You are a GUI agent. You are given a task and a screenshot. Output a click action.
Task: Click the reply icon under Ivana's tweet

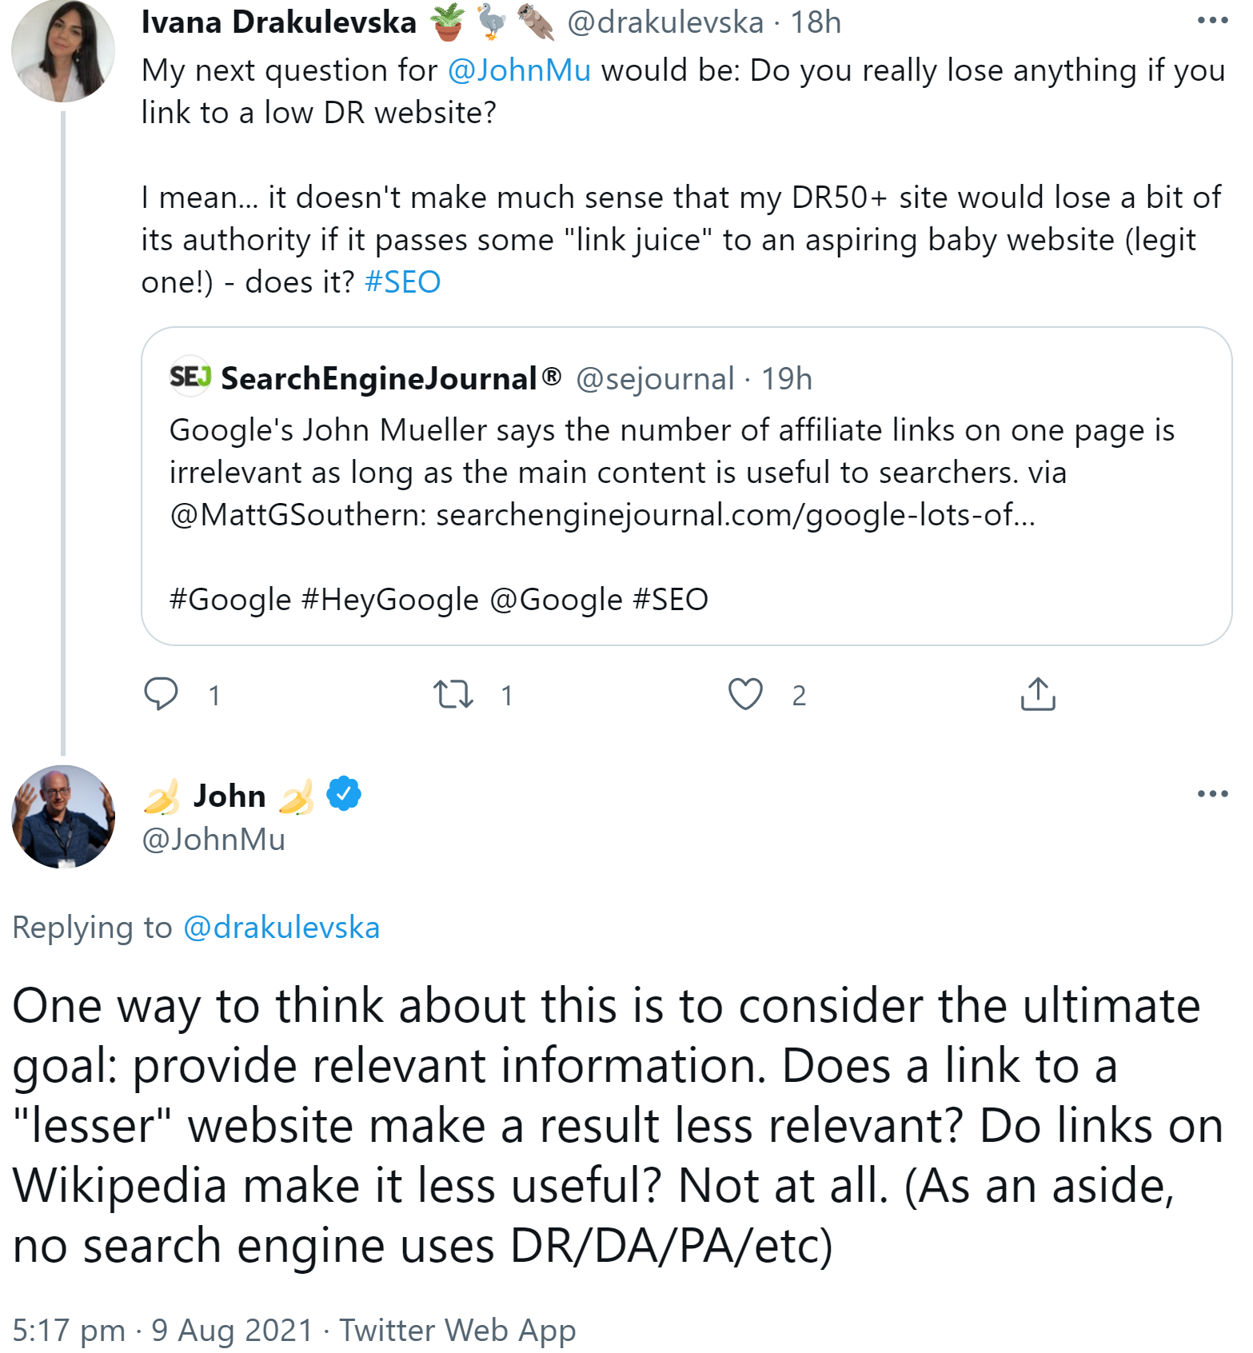[161, 694]
